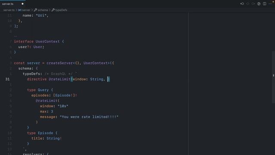
Task: Click the '/* GraphQL */' comment
Action: (x=58, y=74)
